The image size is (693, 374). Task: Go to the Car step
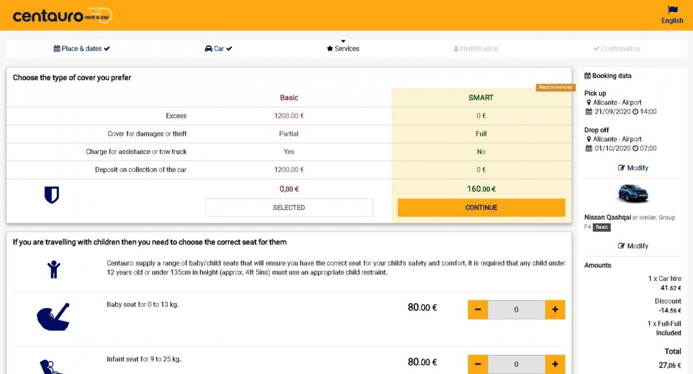pyautogui.click(x=218, y=49)
